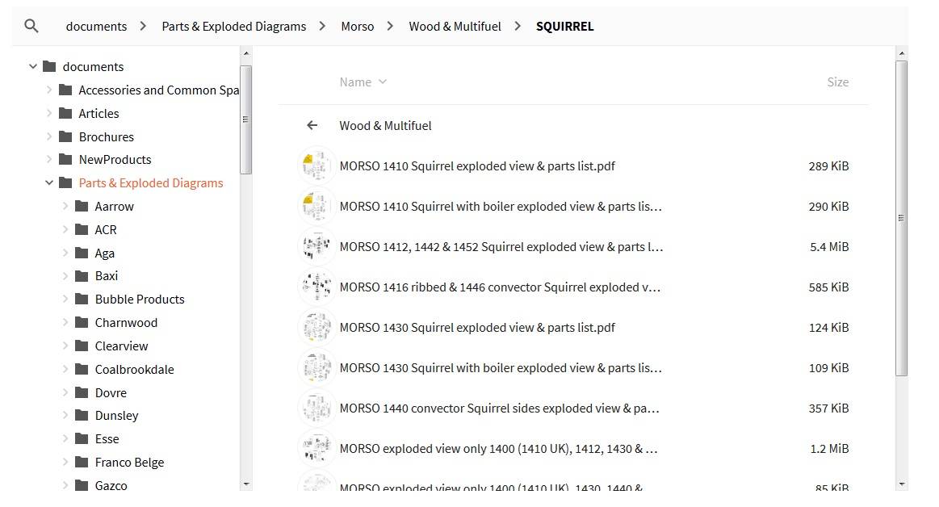Open the Bubble Products folder
Screen dimensions: 939x507
click(x=140, y=299)
